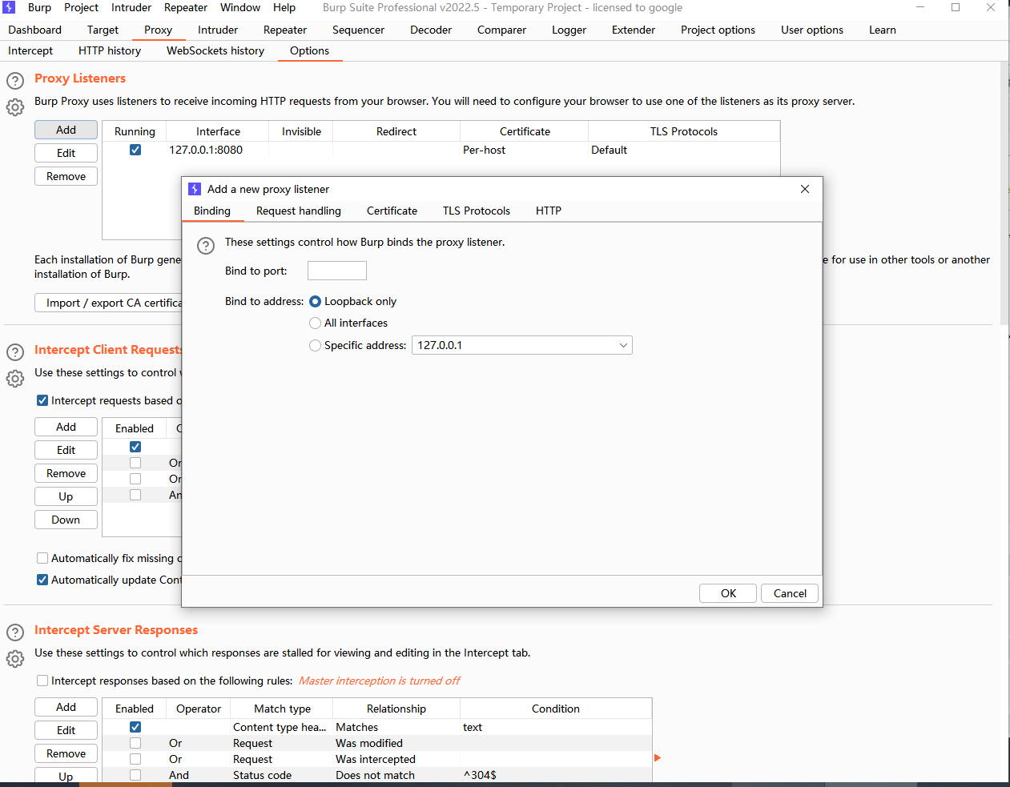
Task: Open the Project menu
Action: click(x=81, y=7)
